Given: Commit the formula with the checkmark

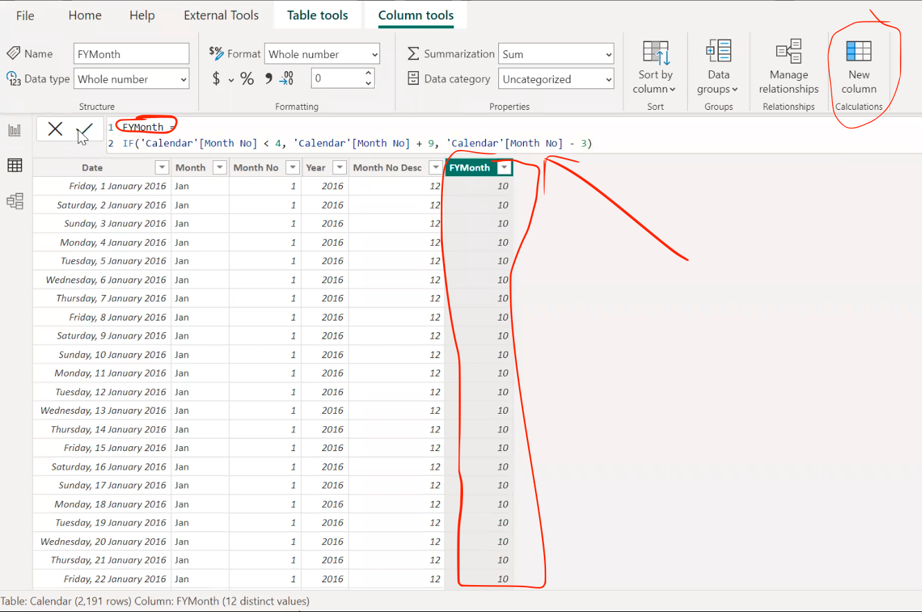Looking at the screenshot, I should (86, 128).
